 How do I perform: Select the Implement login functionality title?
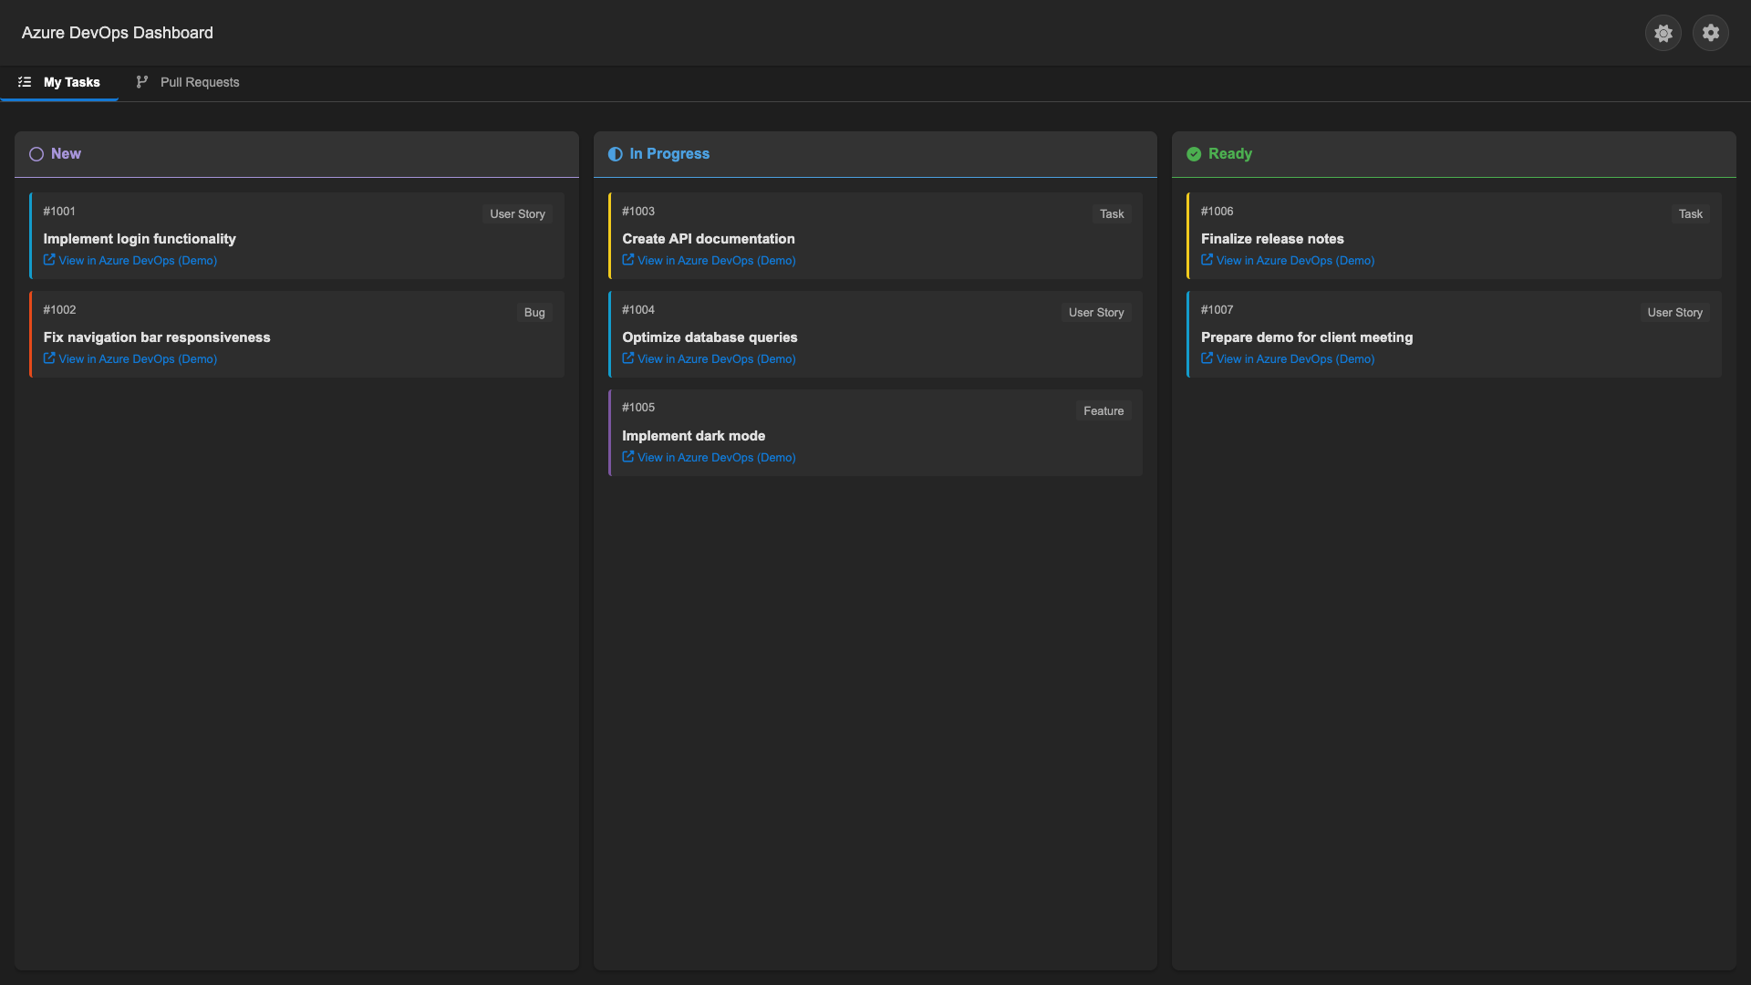(140, 239)
